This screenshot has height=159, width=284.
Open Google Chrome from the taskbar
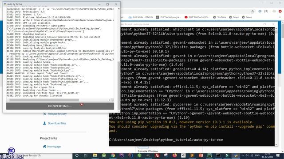click(x=113, y=155)
